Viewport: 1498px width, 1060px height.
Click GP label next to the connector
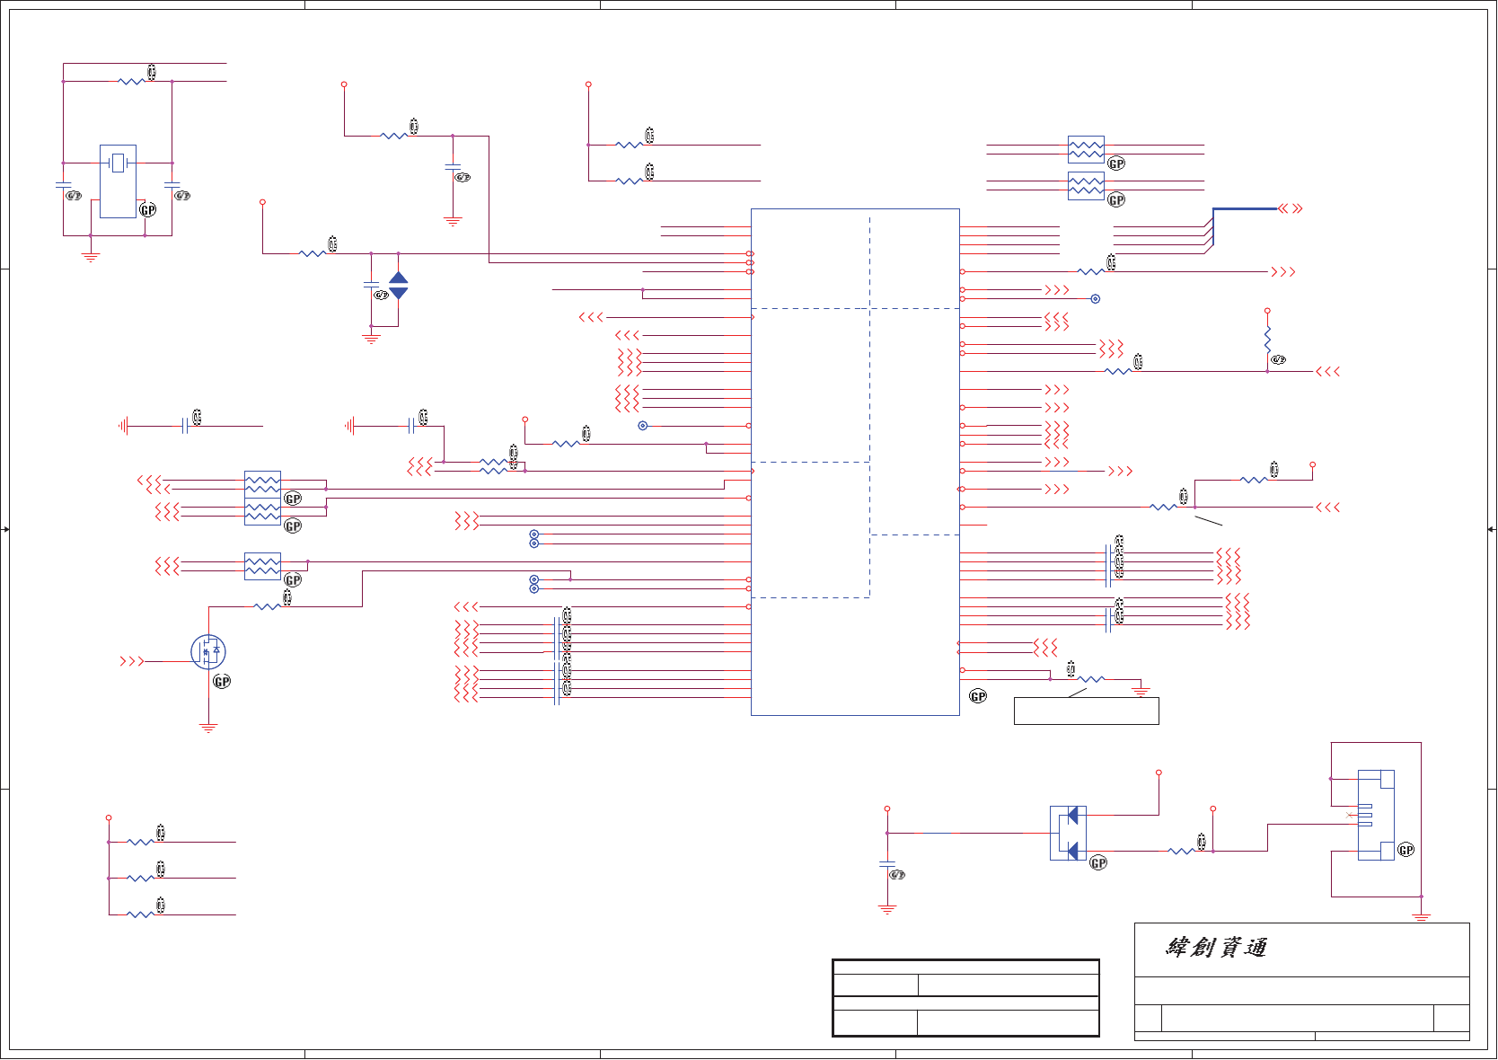click(1406, 850)
